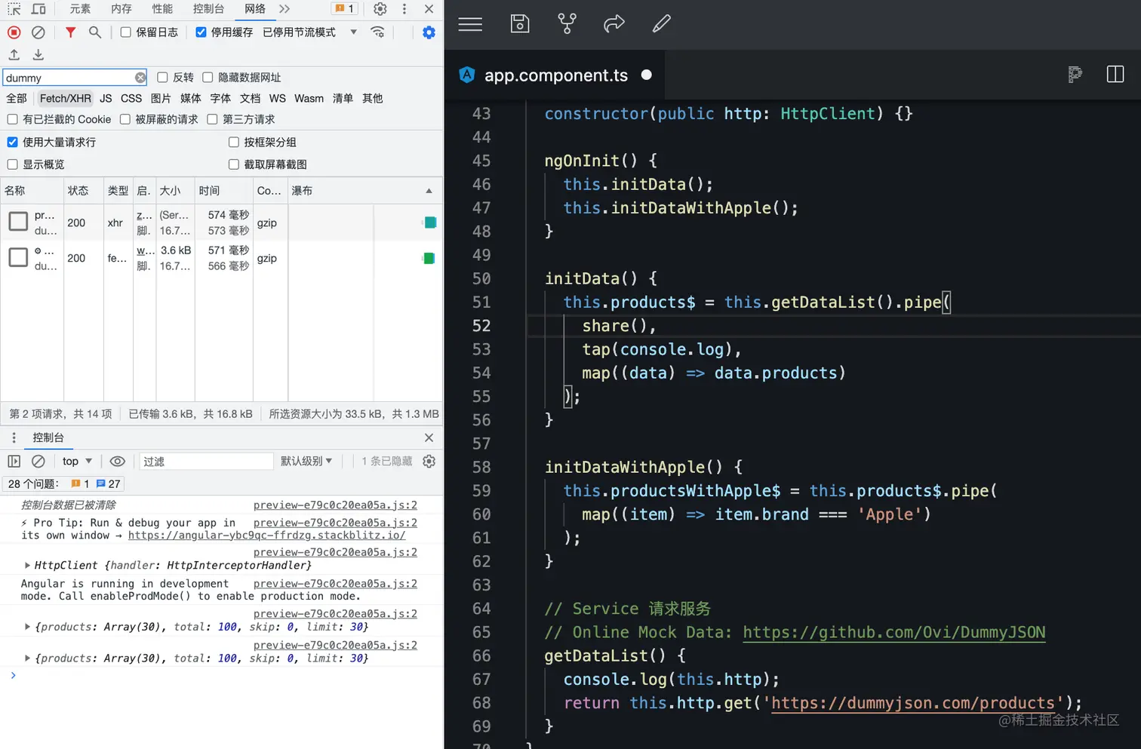Open network search magnifier
This screenshot has height=749, width=1141.
pyautogui.click(x=95, y=32)
